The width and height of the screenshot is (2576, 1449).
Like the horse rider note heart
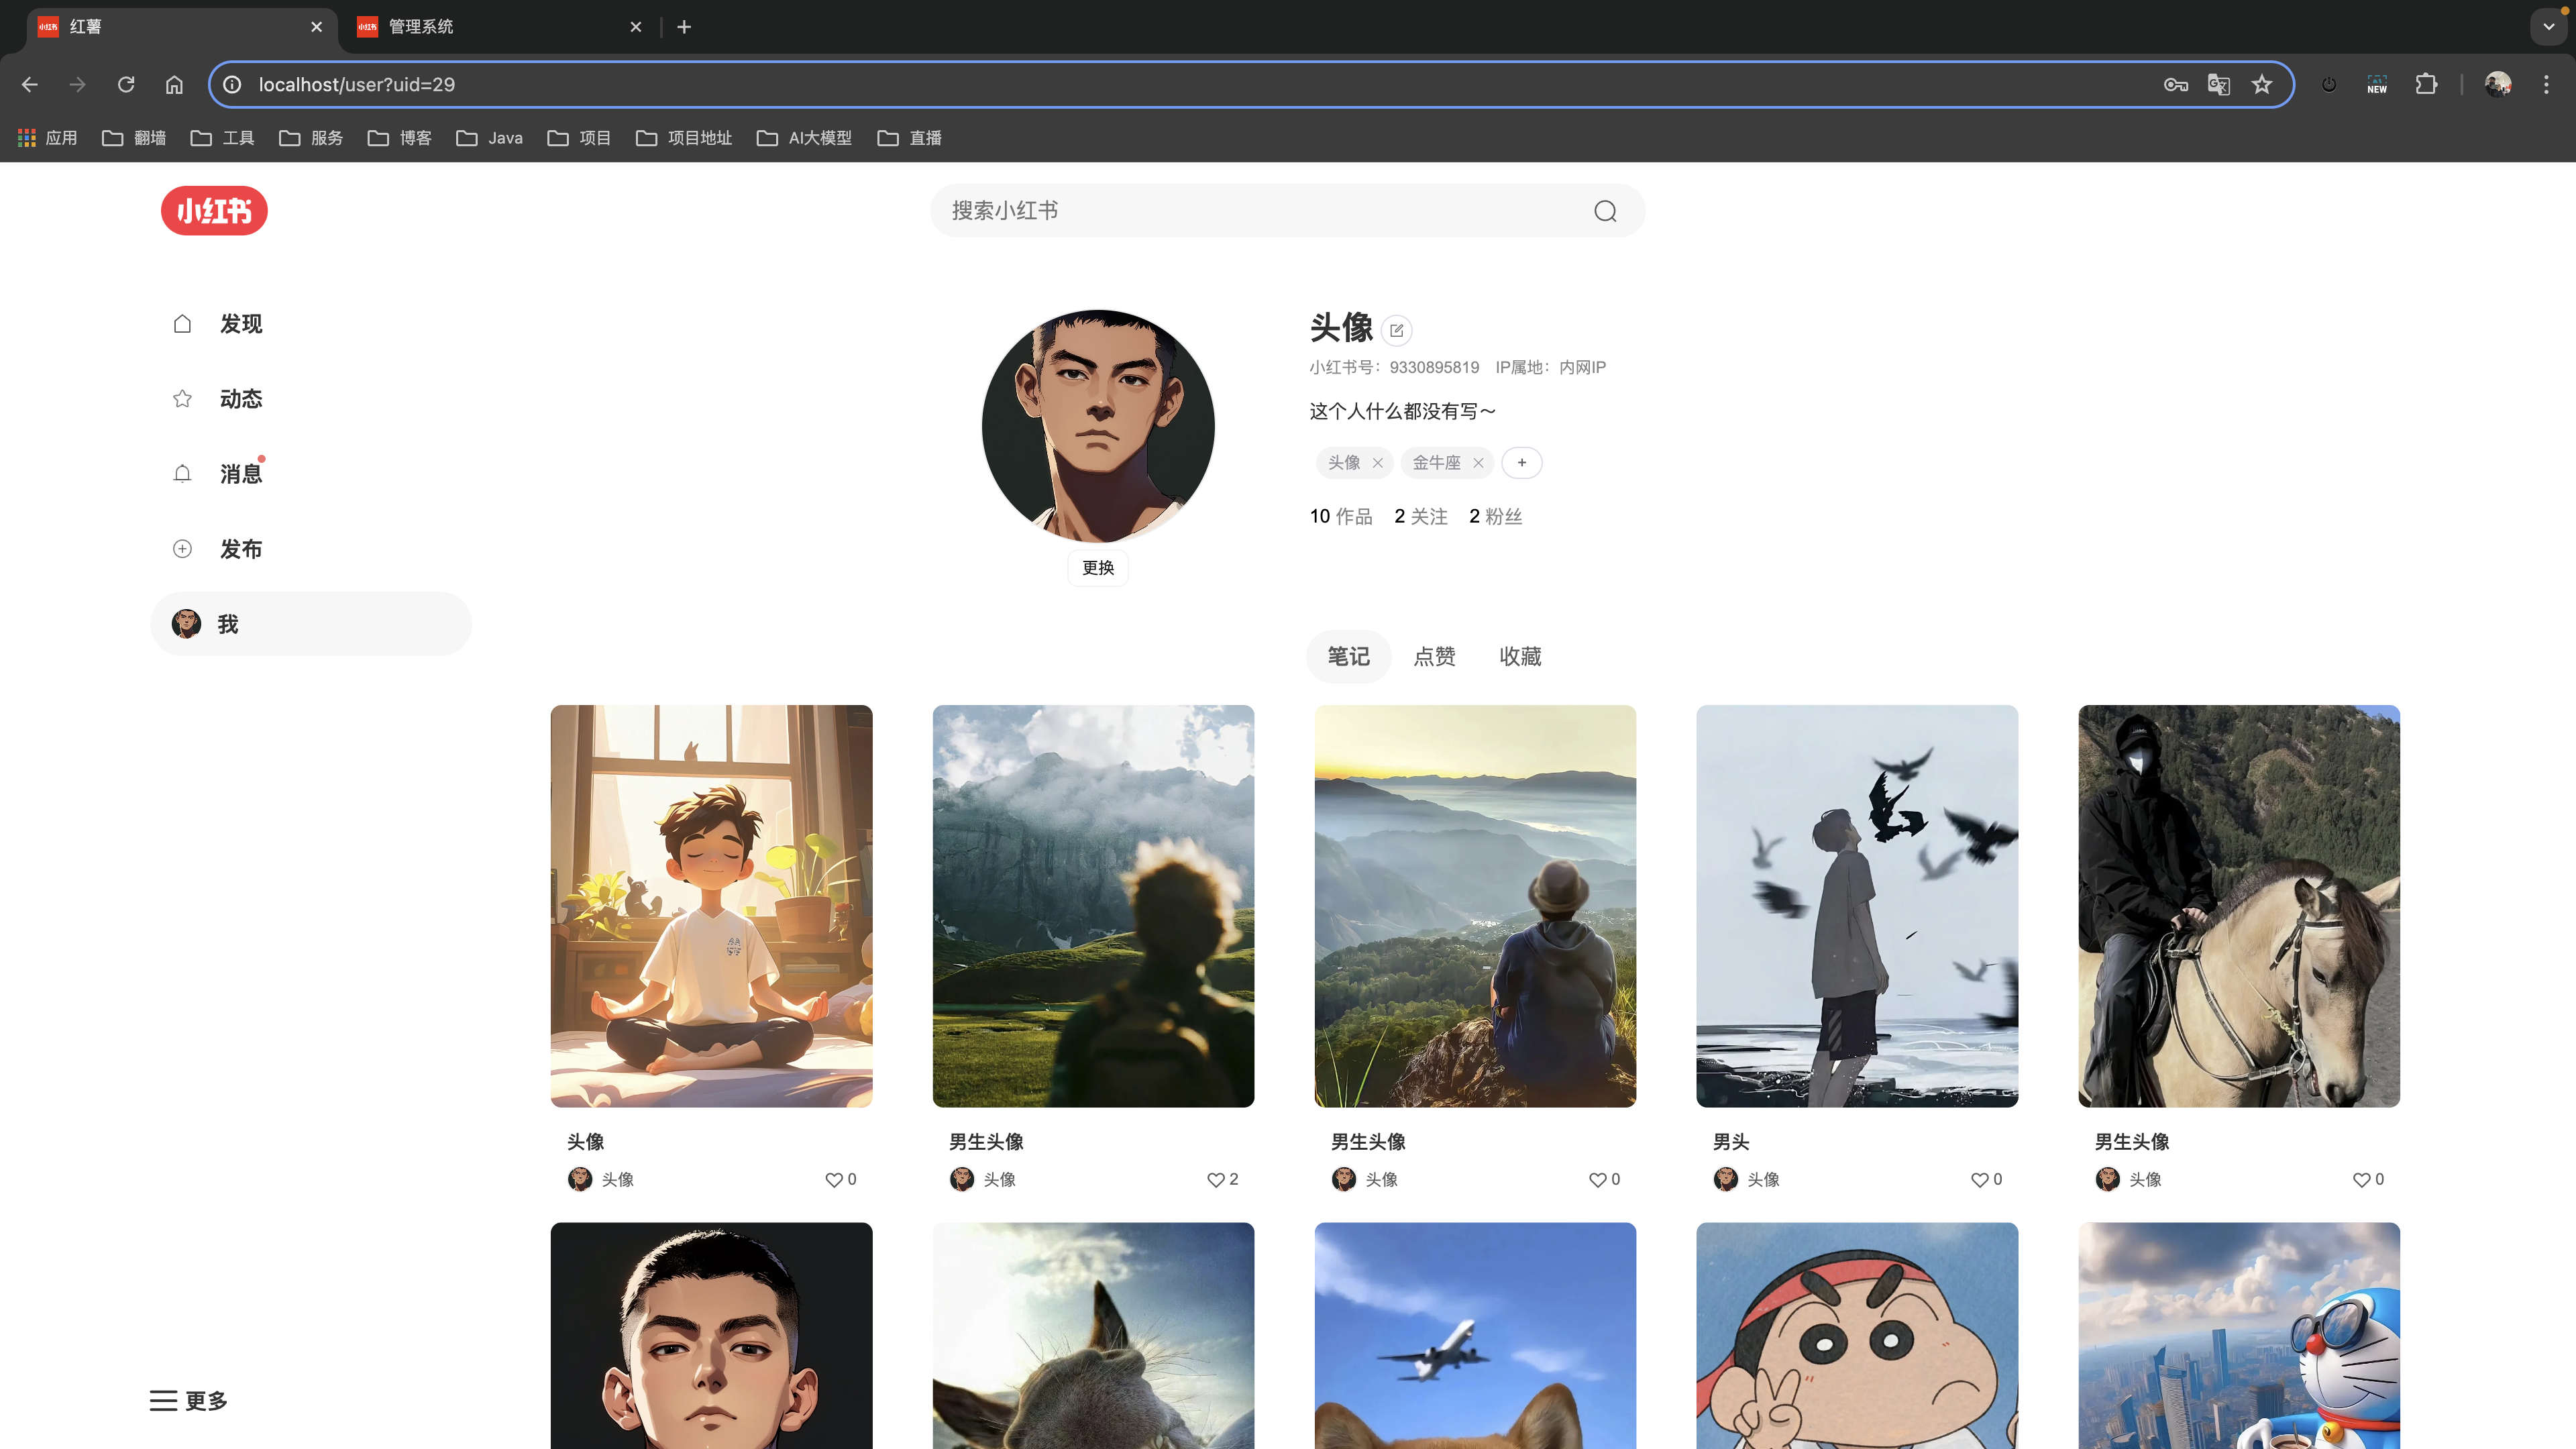point(2361,1180)
